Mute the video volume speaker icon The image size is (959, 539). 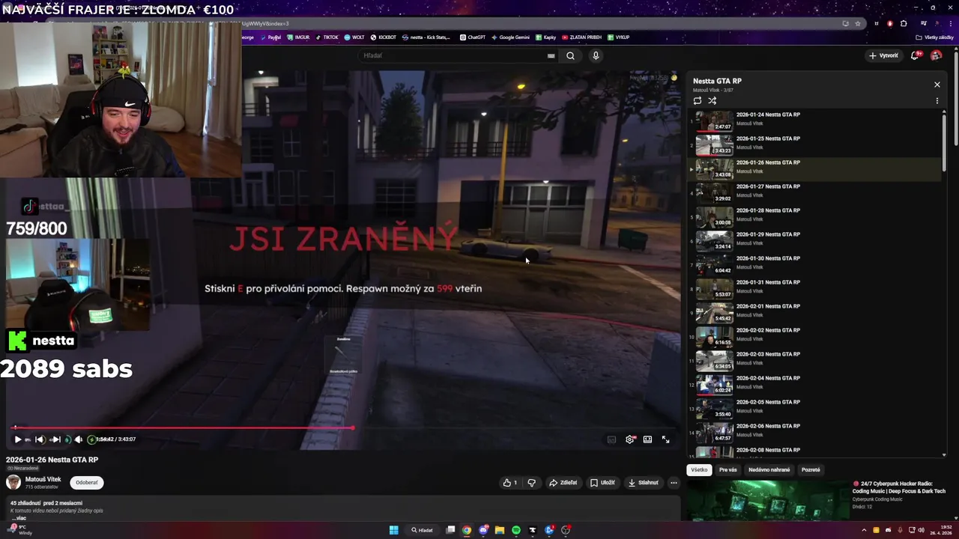pos(78,439)
